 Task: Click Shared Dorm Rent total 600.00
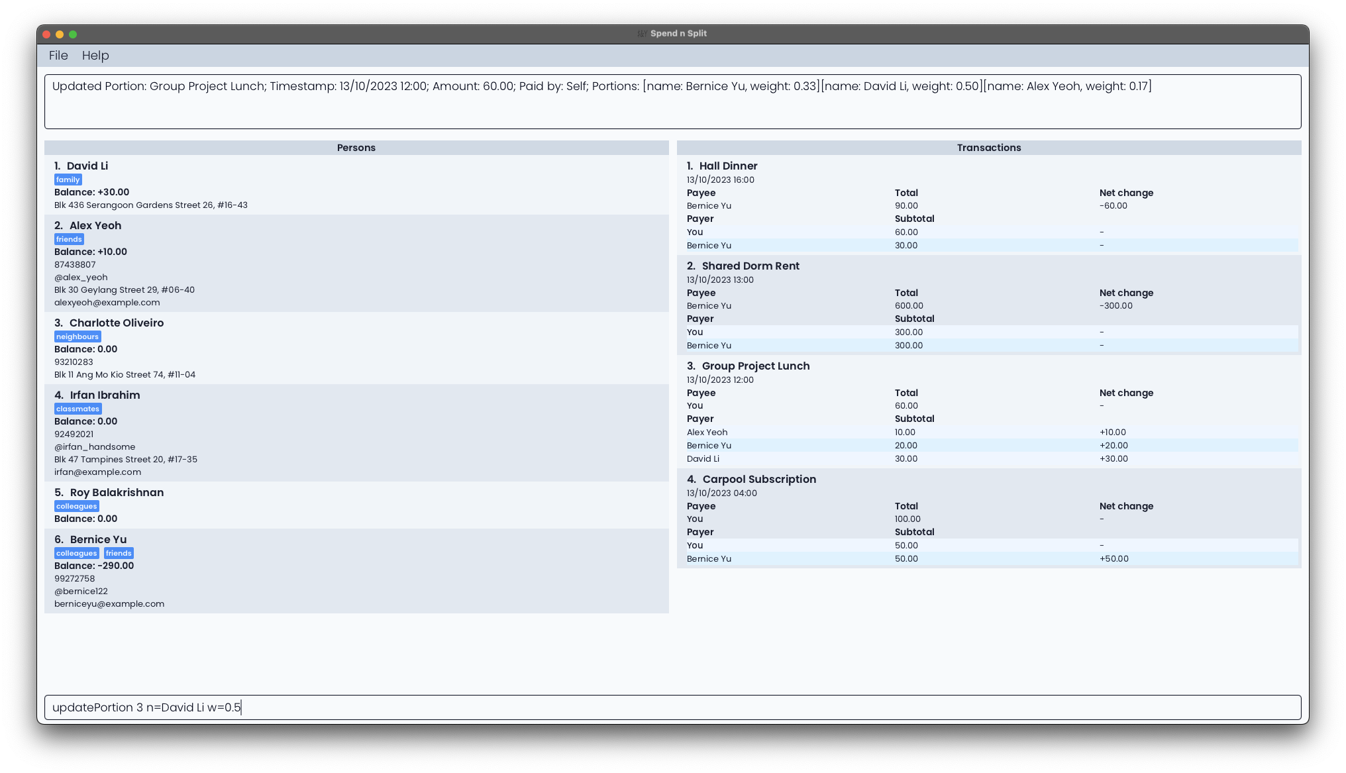point(909,305)
